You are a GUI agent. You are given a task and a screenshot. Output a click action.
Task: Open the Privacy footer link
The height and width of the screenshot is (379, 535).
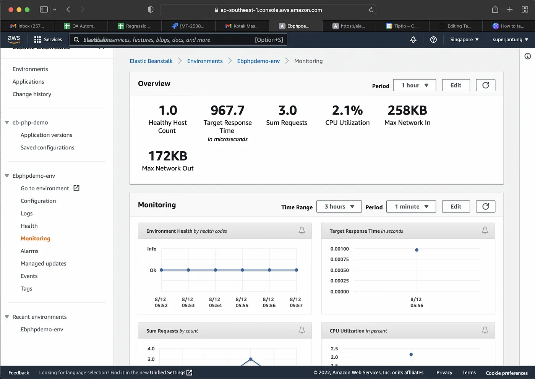(x=444, y=373)
